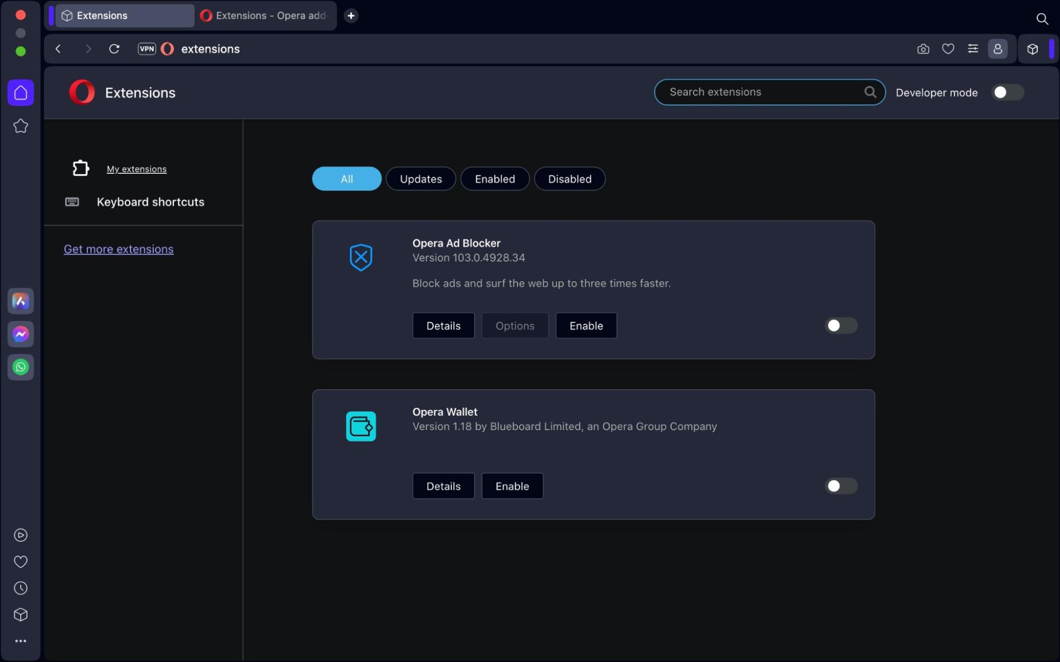Toggle the Opera Ad Blocker switch
The image size is (1060, 662).
coord(841,326)
